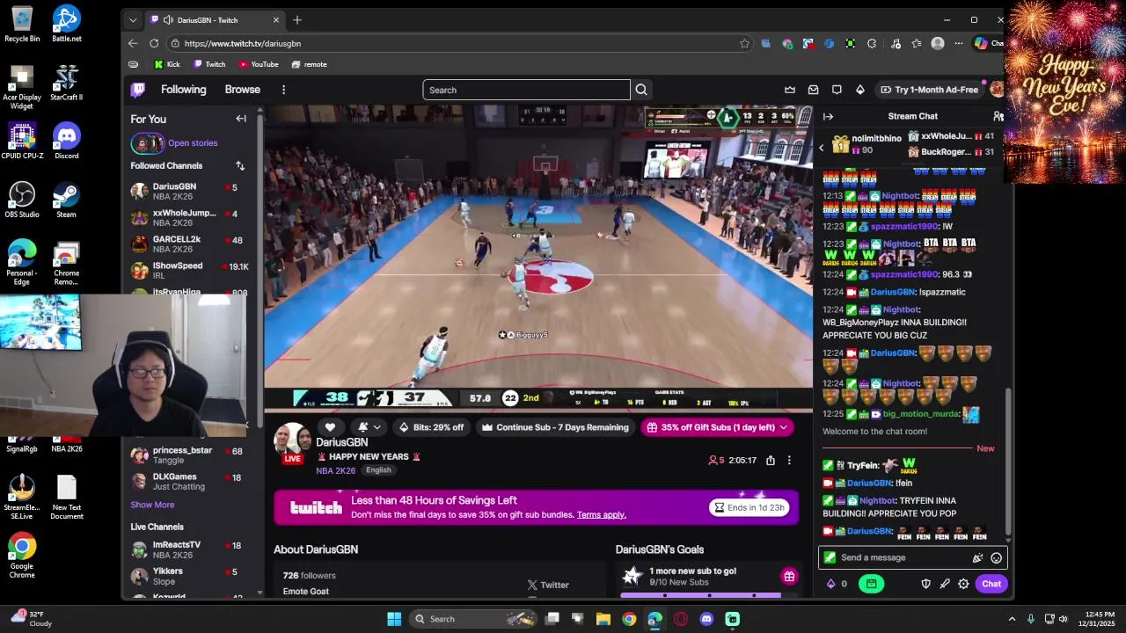1126x633 pixels.
Task: Open the YouTube bookmark
Action: [x=259, y=64]
